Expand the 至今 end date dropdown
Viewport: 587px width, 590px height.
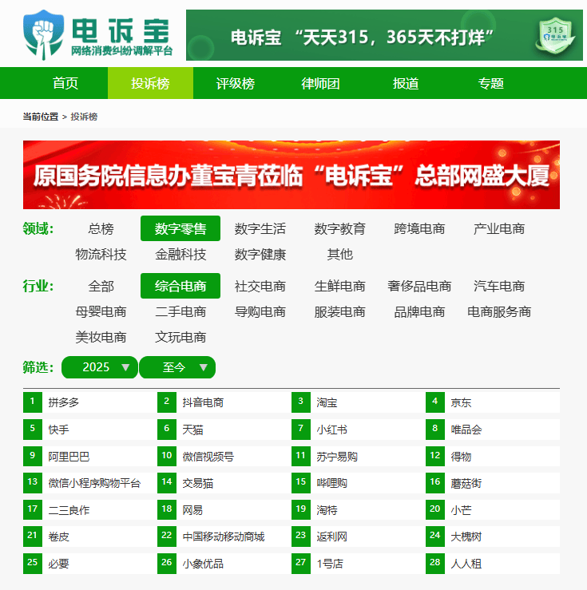(177, 367)
